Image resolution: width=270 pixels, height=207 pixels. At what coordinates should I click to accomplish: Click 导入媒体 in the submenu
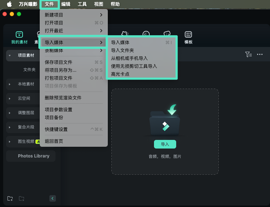(141, 42)
